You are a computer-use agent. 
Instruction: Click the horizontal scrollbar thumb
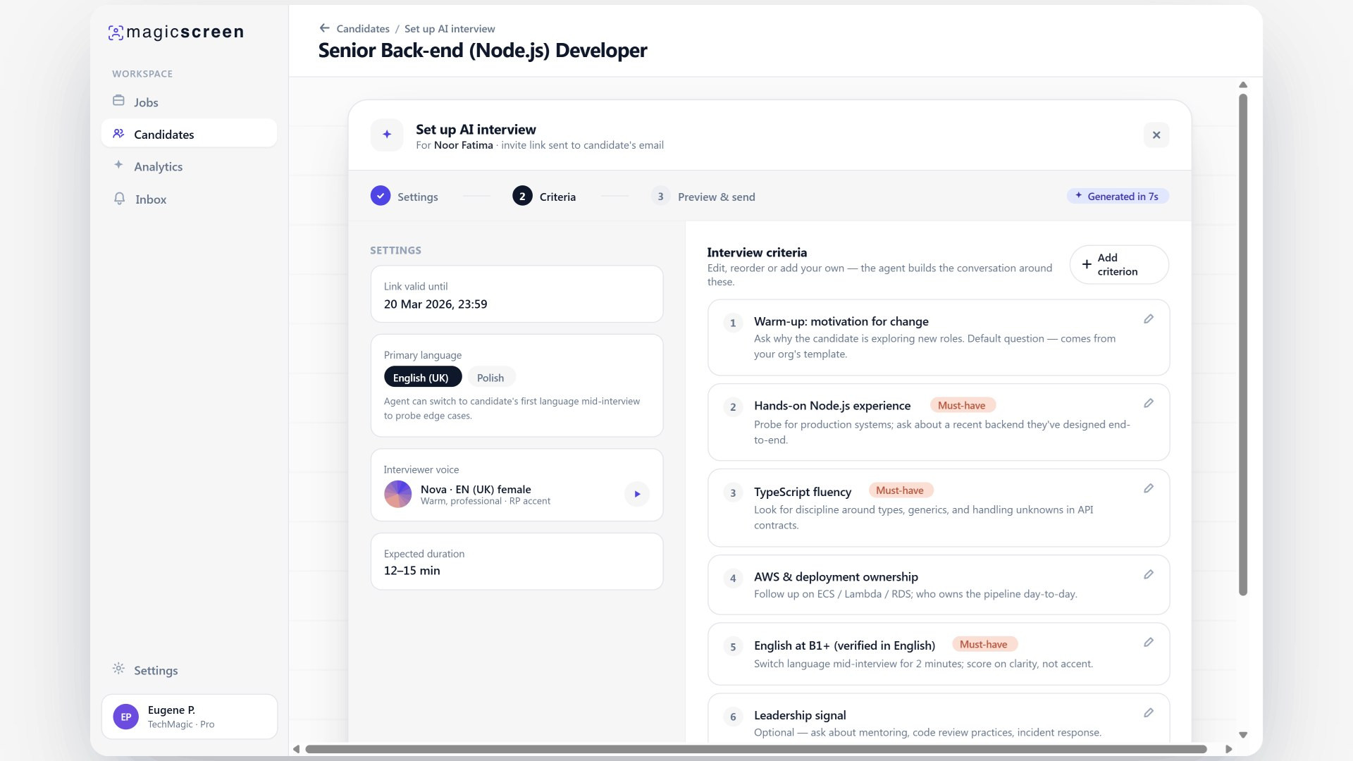pos(755,749)
